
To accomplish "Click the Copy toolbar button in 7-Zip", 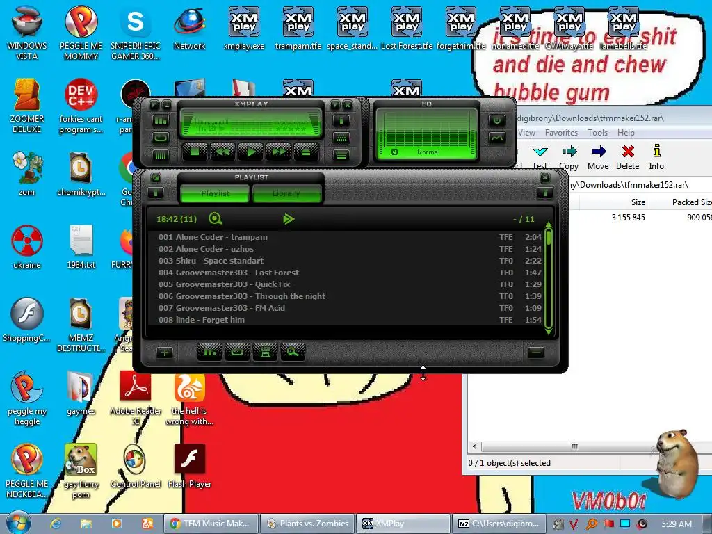I will (x=569, y=157).
